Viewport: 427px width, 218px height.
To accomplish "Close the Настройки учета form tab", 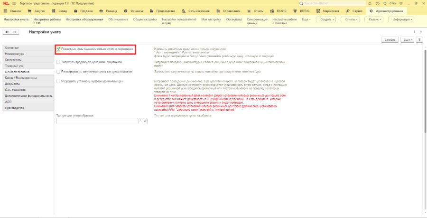I will click(421, 32).
